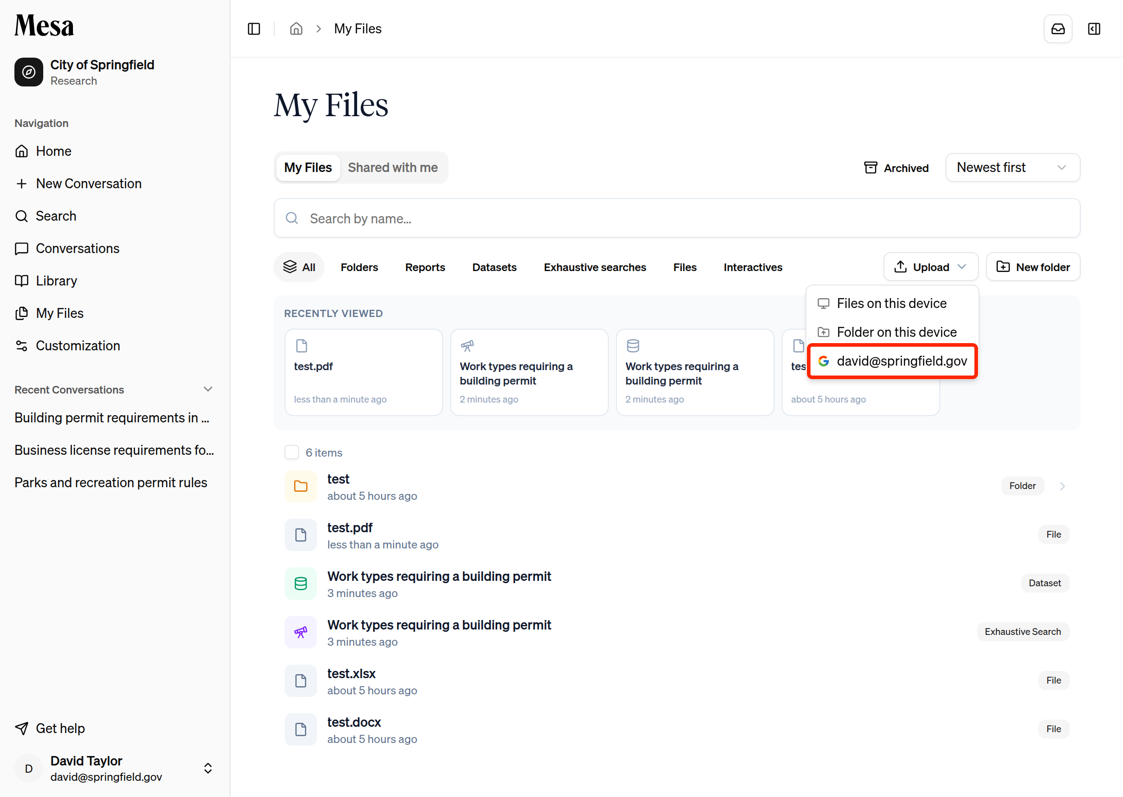Choose Files on this device
Image resolution: width=1123 pixels, height=797 pixels.
tap(892, 303)
